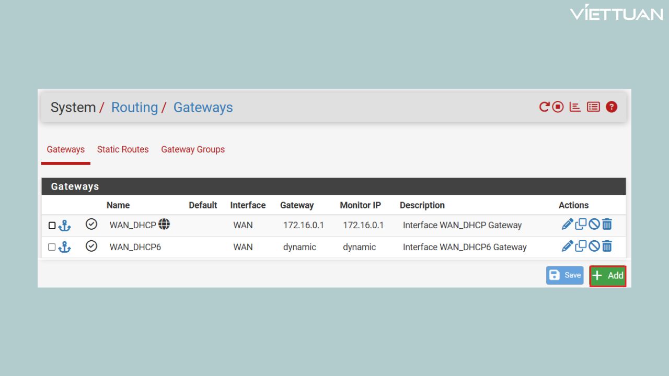Delete the WAN_DHCP6 gateway with the trash icon

(607, 245)
